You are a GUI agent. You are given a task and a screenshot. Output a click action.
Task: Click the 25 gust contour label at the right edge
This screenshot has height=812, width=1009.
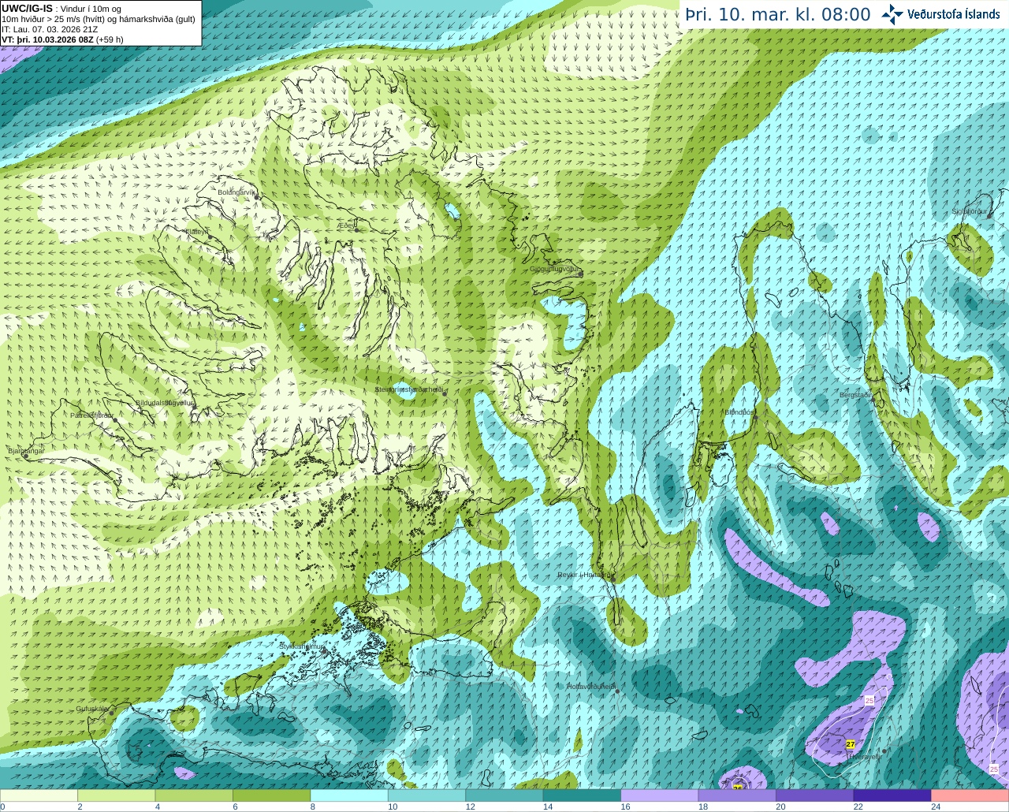994,769
